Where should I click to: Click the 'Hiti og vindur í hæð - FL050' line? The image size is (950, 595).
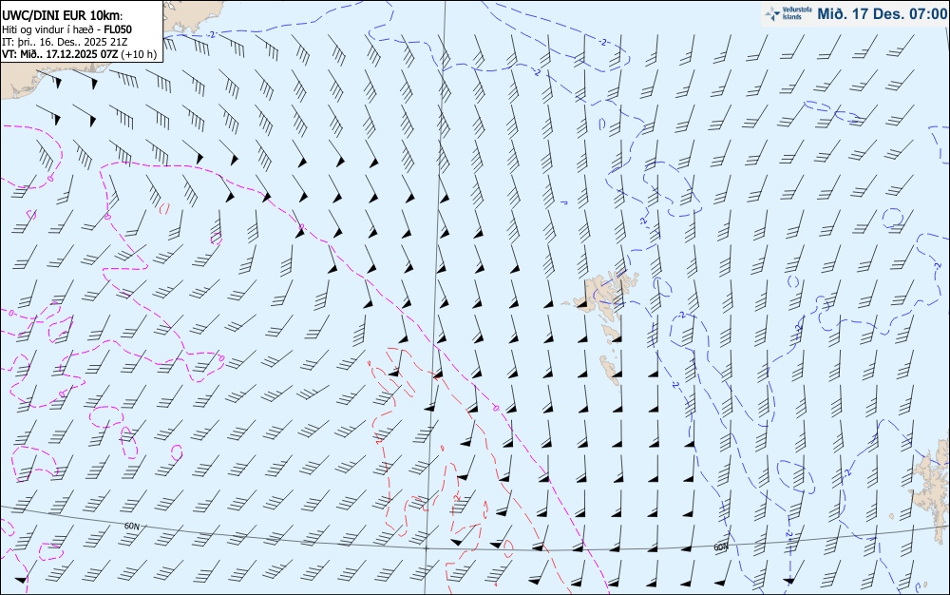(66, 29)
